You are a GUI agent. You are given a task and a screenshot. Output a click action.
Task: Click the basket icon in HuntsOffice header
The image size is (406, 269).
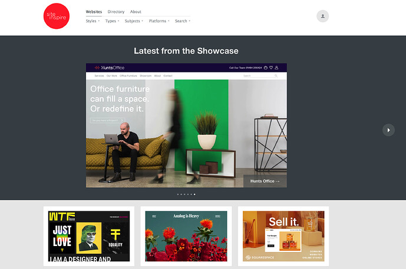tap(266, 68)
